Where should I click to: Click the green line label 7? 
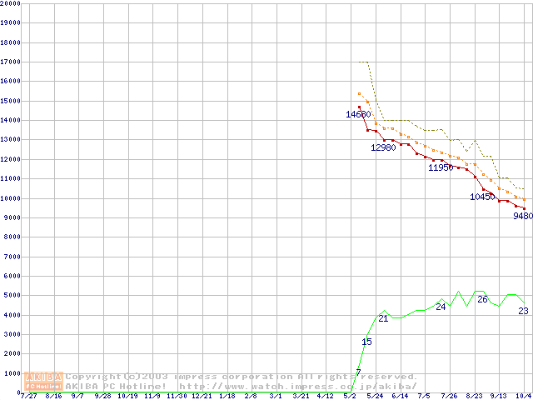click(358, 372)
